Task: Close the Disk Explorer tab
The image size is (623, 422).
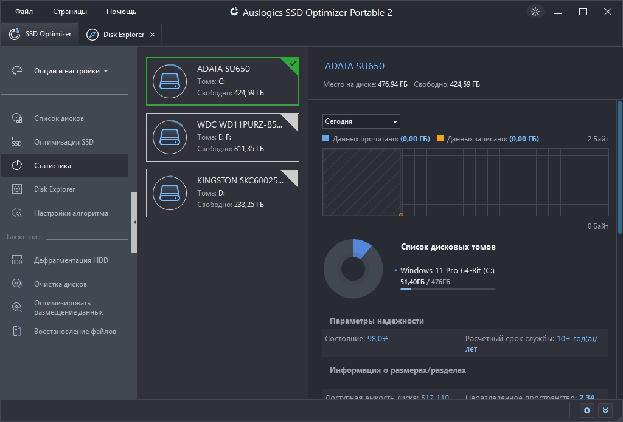Action: tap(153, 35)
